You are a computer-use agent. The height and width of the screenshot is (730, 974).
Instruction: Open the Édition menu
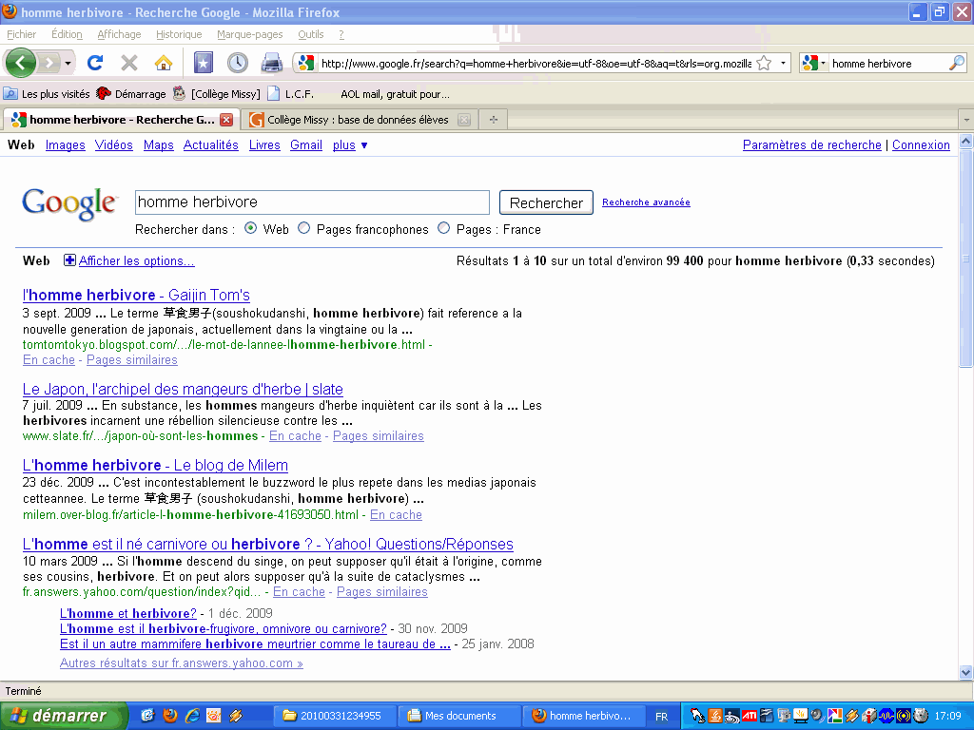pos(67,34)
